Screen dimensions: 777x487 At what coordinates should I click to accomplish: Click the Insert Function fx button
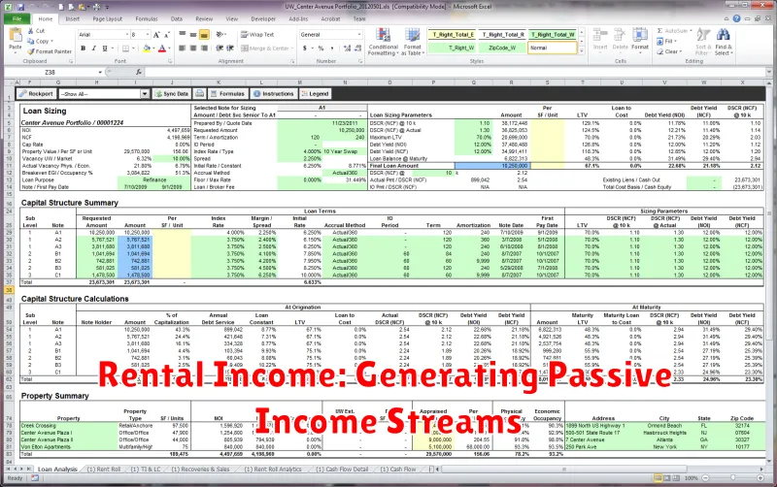[139, 72]
